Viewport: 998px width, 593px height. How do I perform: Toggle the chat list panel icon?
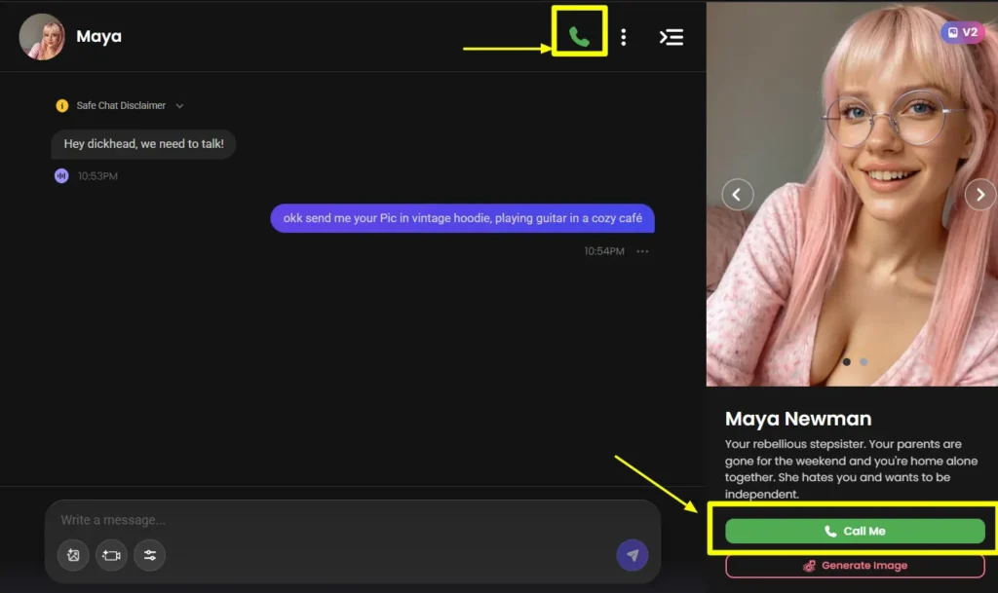point(672,37)
